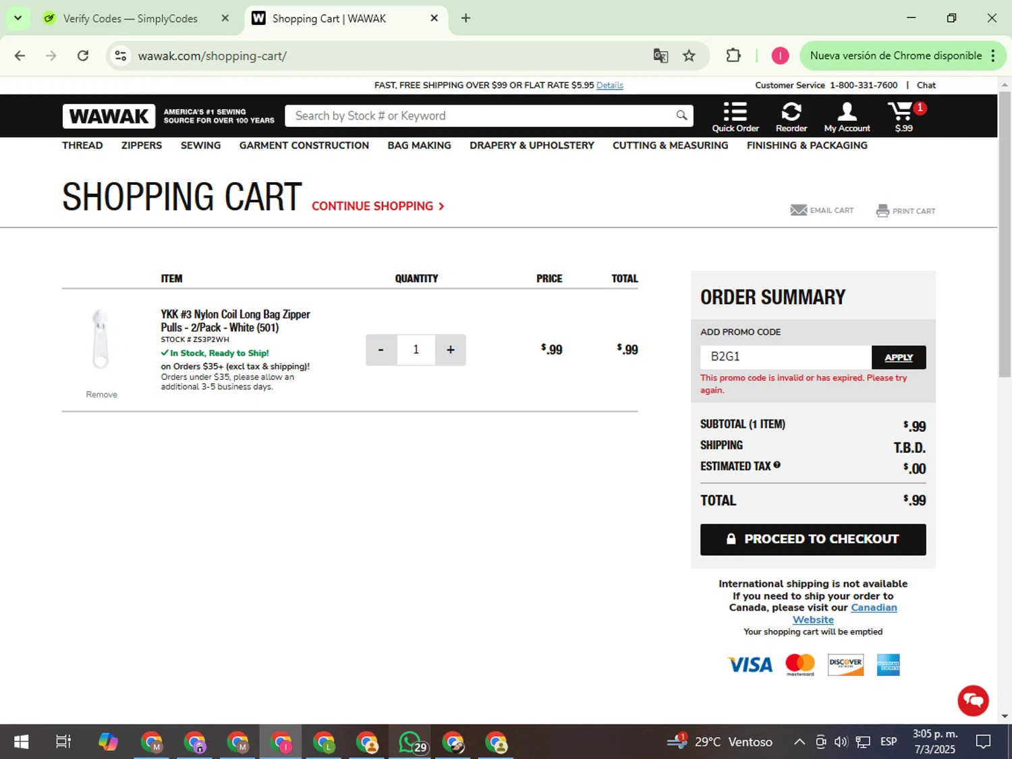
Task: Open Chrome profile avatar
Action: click(780, 56)
